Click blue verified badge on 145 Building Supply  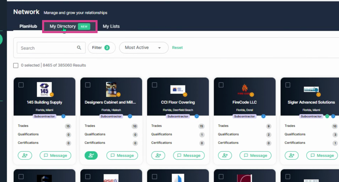tap(63, 116)
